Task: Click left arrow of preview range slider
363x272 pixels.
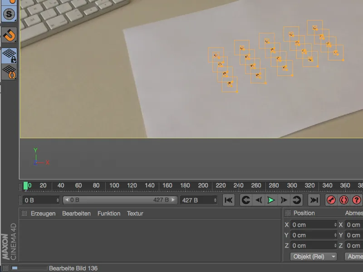Action: (67, 200)
